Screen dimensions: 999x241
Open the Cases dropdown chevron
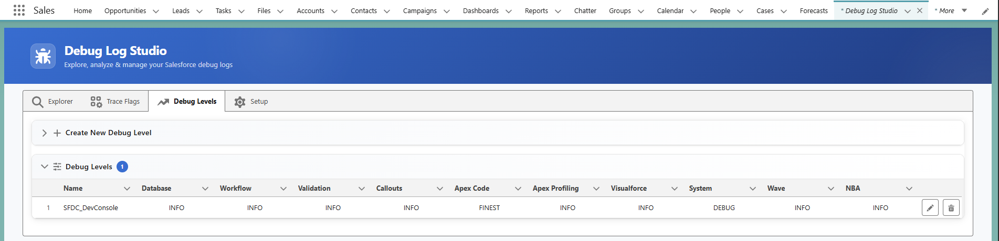click(784, 11)
